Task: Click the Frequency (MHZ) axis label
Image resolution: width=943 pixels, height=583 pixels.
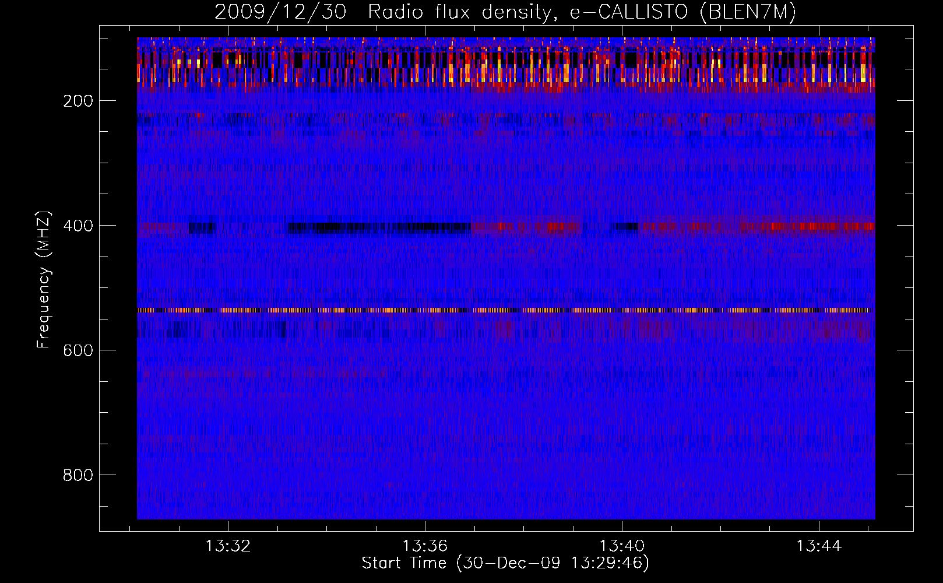Action: (x=44, y=280)
